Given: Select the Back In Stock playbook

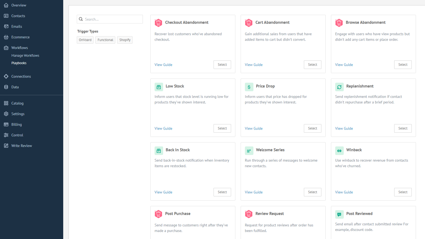Looking at the screenshot, I should click(222, 192).
